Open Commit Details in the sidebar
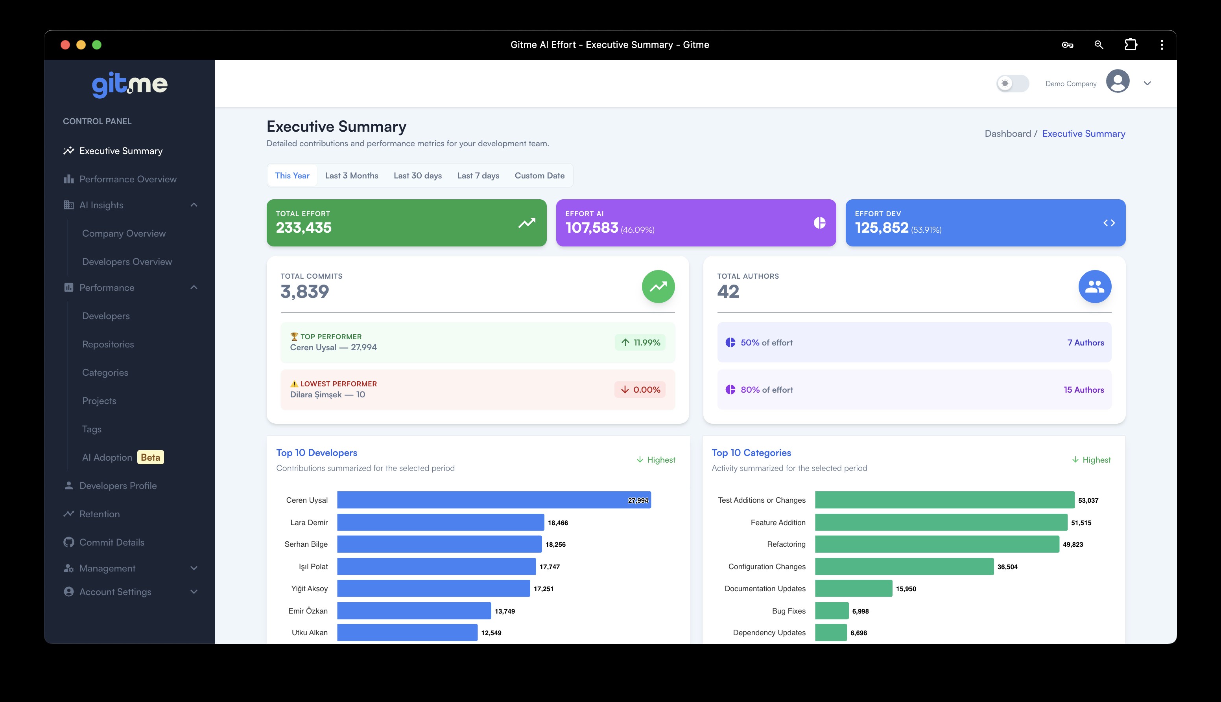This screenshot has height=702, width=1221. coord(111,542)
